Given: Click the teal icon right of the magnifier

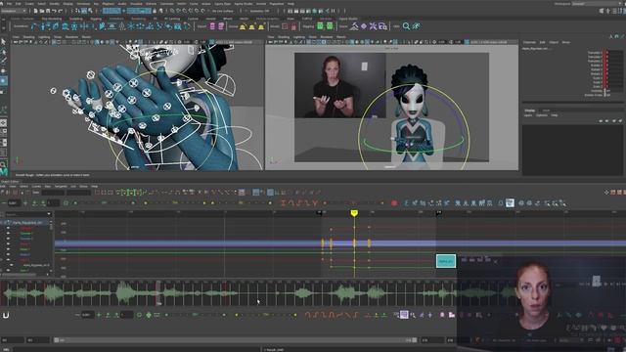Looking at the screenshot, I should click(416, 26).
